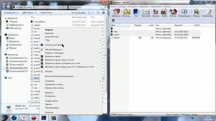This screenshot has height=121, width=216.
Task: Open the WinRAR Wizard (Мастер) icon
Action: tap(173, 13)
